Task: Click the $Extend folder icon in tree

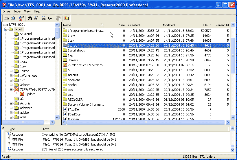Action: coord(16,34)
